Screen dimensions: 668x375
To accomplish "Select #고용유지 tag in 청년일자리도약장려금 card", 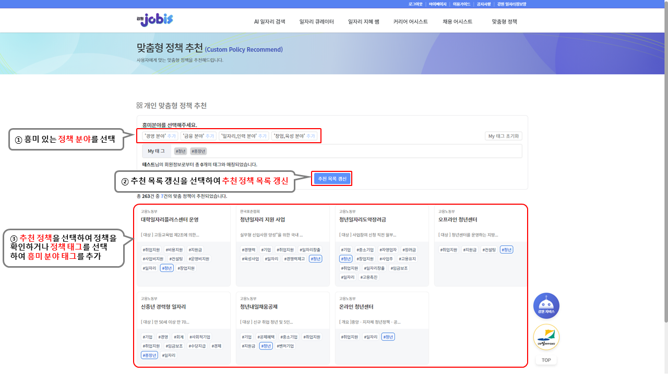I will pyautogui.click(x=408, y=259).
